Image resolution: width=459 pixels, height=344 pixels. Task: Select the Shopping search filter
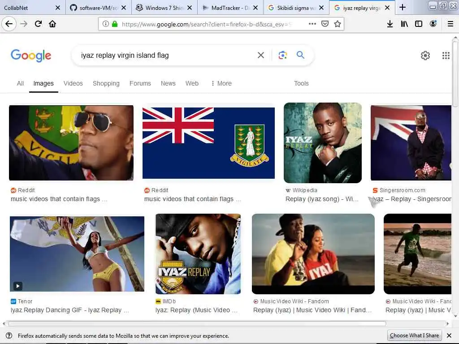[106, 83]
